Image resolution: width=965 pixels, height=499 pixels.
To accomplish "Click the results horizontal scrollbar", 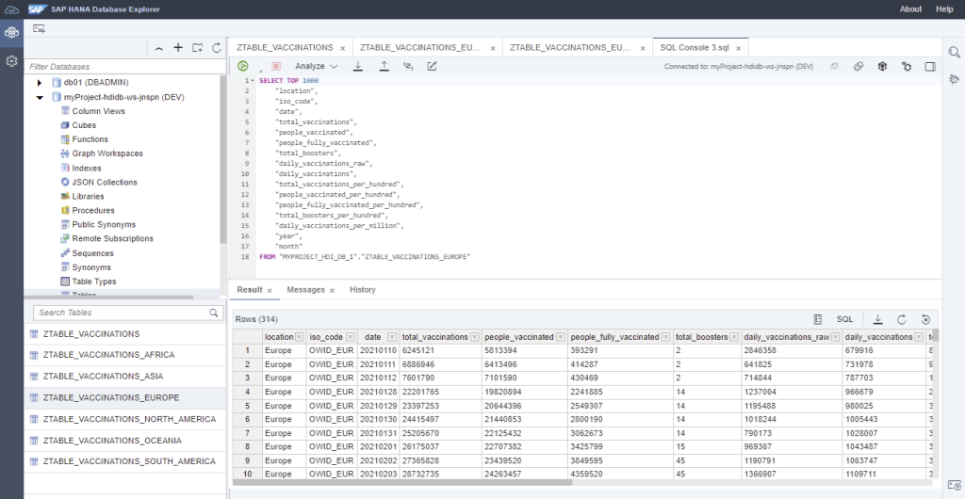I will point(402,482).
